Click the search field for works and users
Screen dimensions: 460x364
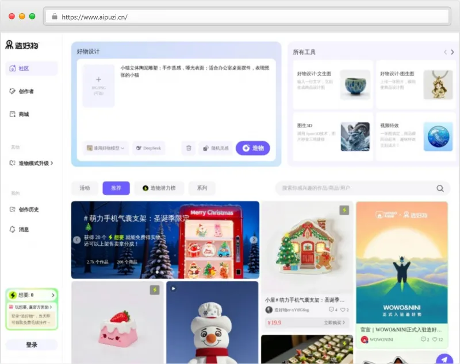[362, 188]
